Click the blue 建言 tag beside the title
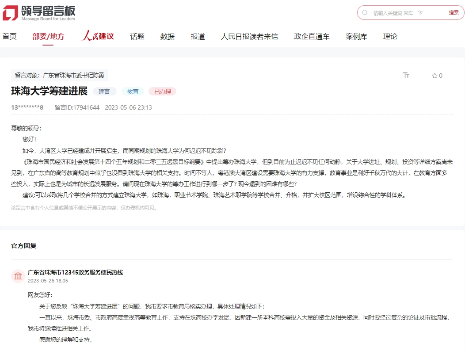The image size is (465, 347). [105, 92]
